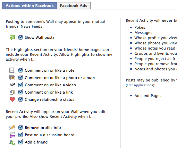Image resolution: width=177 pixels, height=148 pixels.
Task: Toggle the Add a friend checkbox
Action: (x=20, y=142)
